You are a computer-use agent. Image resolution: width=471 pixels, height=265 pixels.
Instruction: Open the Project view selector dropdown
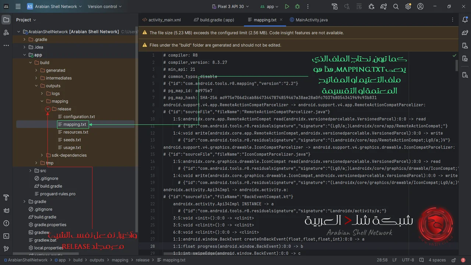(26, 20)
